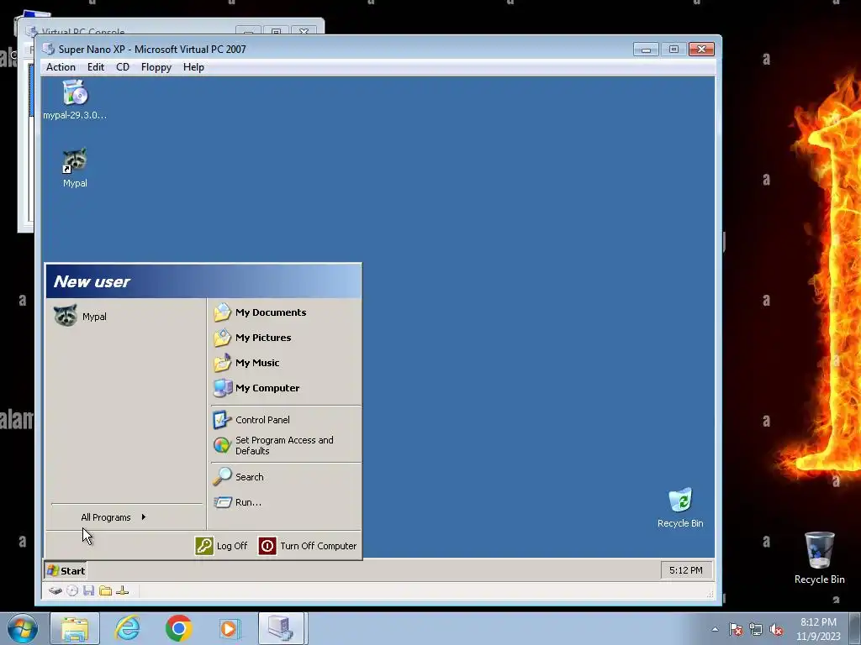The width and height of the screenshot is (861, 645).
Task: Open Control Panel from the Start menu
Action: coord(251,420)
